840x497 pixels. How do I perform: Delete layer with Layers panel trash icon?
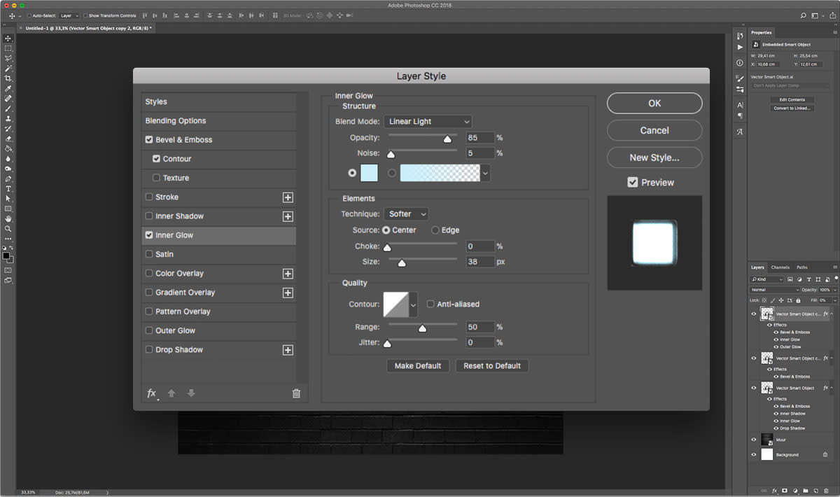click(827, 491)
